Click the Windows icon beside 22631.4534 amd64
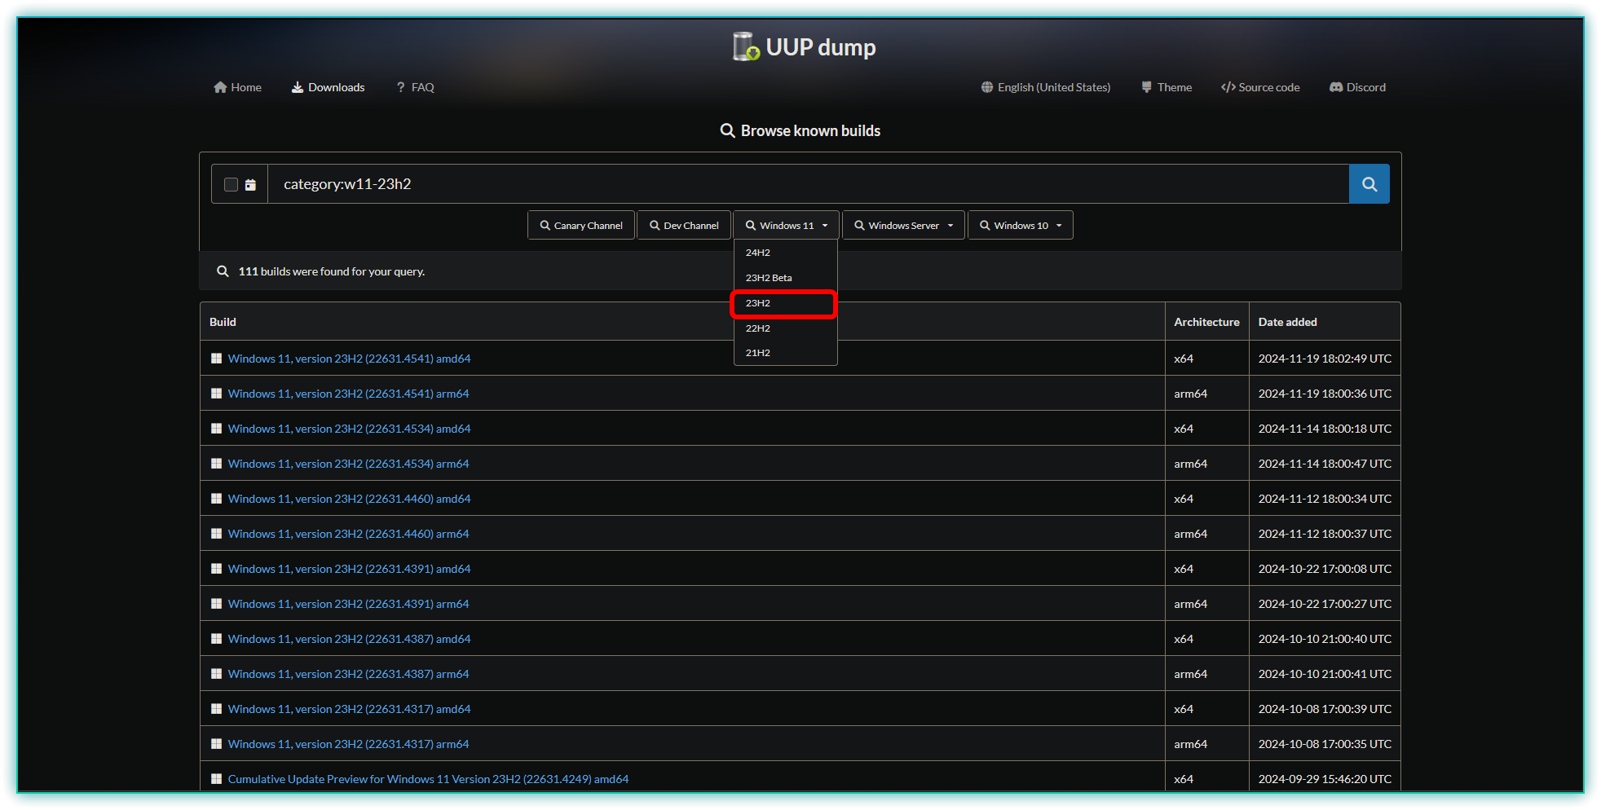Image resolution: width=1601 pixels, height=810 pixels. point(216,429)
